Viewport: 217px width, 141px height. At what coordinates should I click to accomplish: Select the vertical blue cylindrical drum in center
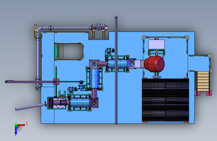pos(94,79)
